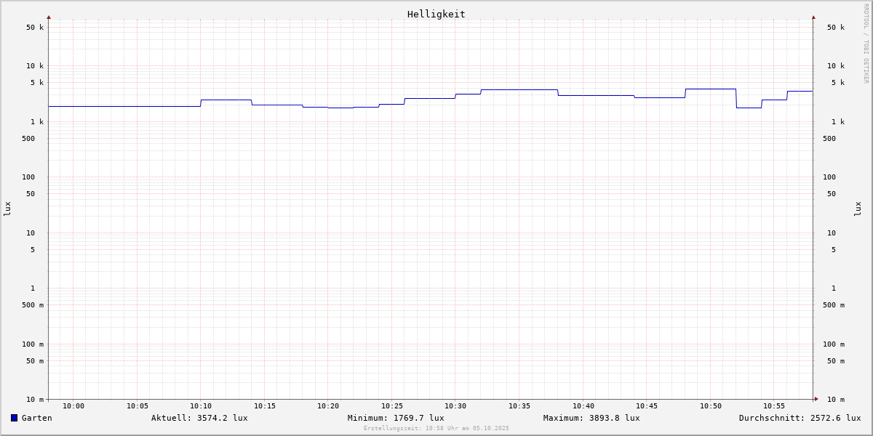
Task: Click the lux unit label on right axis
Action: [858, 209]
